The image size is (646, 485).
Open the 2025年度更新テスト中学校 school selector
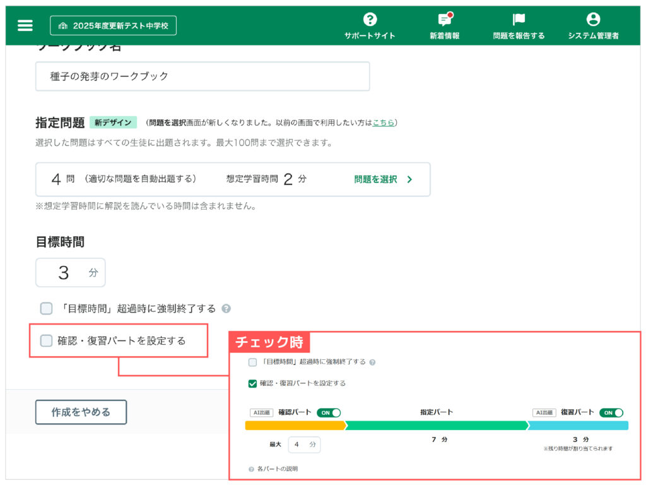(114, 25)
